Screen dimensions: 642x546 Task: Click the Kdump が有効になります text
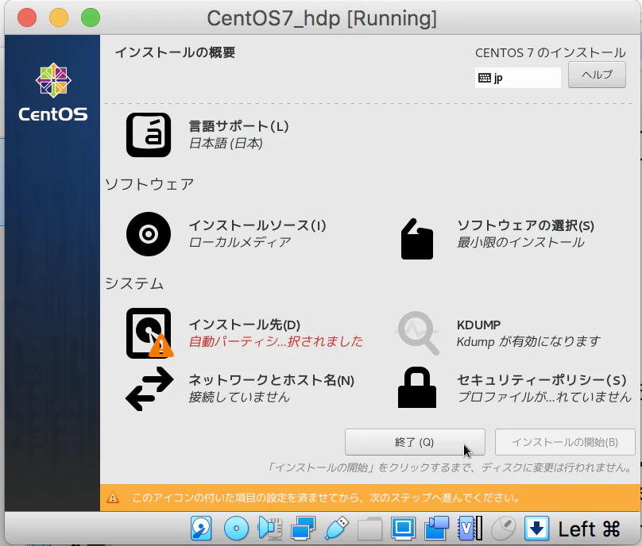coord(528,341)
